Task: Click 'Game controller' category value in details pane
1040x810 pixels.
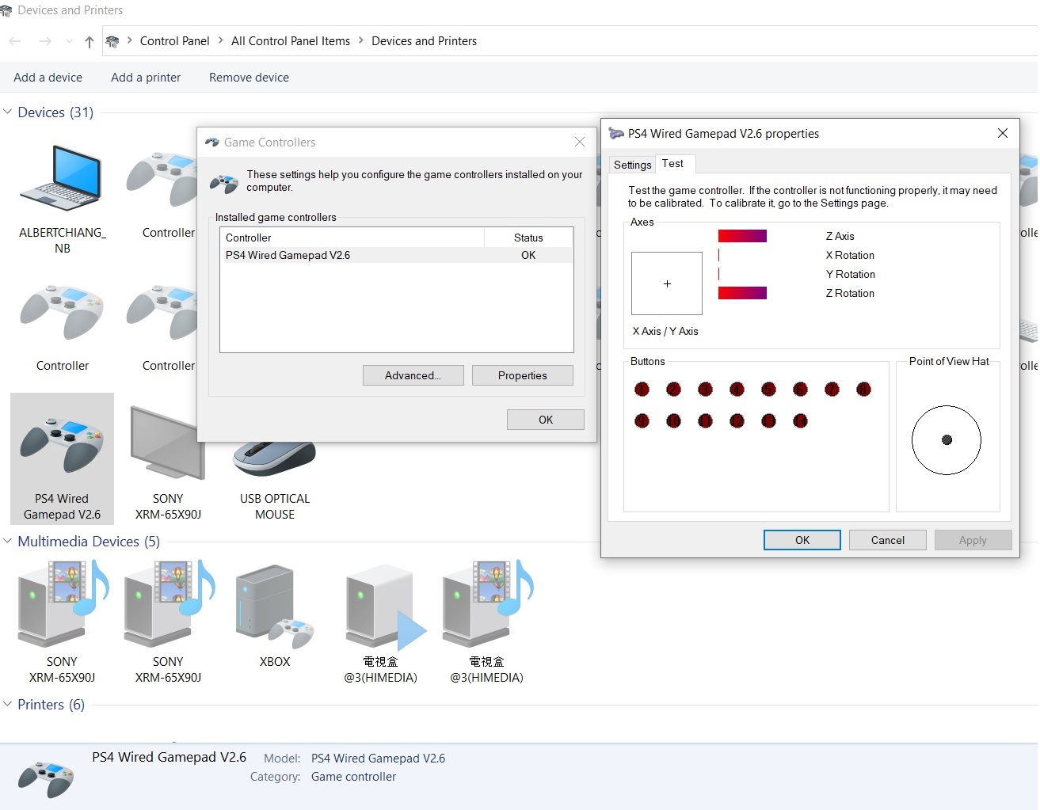Action: (x=354, y=777)
